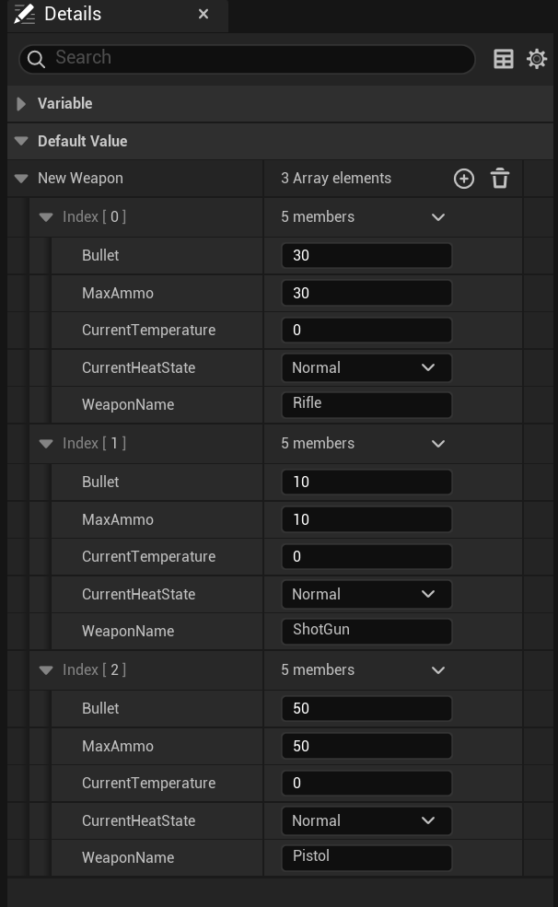Click the Search input field
Image resolution: width=558 pixels, height=907 pixels.
(x=258, y=58)
